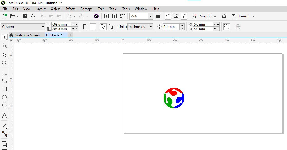Screen dimensions: 287x150
Task: Set Portrait page orientation
Action: 85,27
